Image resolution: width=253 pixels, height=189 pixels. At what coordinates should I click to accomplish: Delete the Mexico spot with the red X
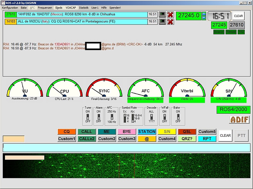(170, 14)
